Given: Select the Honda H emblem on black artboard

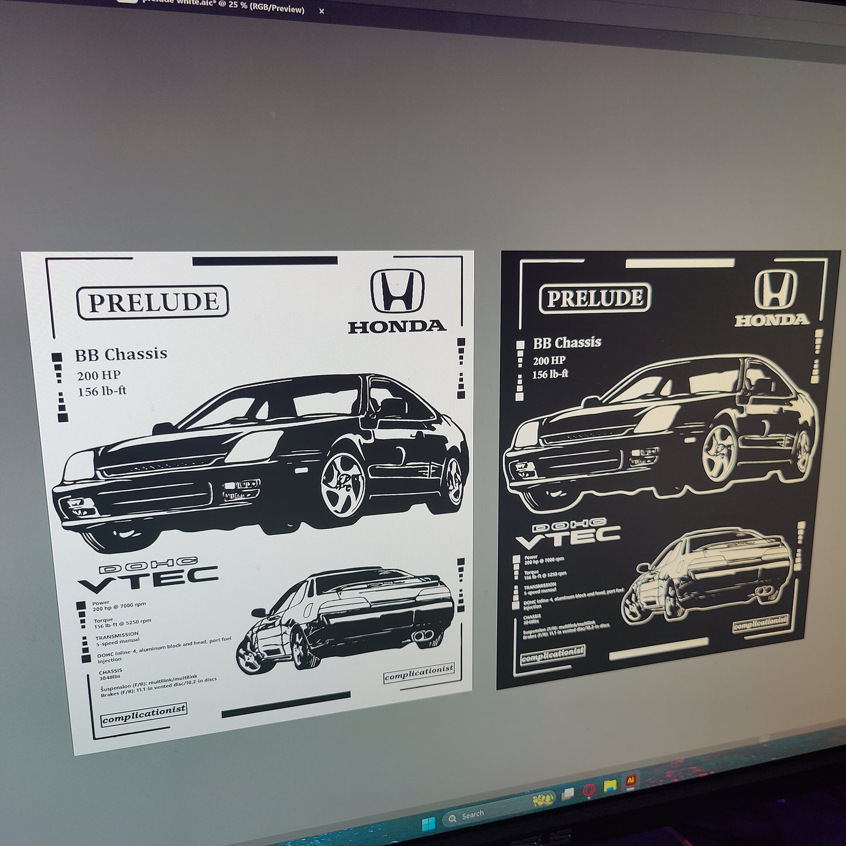Looking at the screenshot, I should point(775,289).
